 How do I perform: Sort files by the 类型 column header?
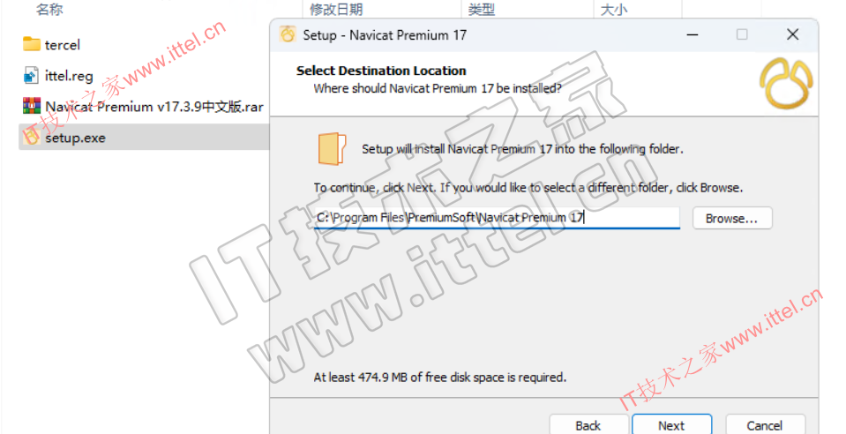482,9
